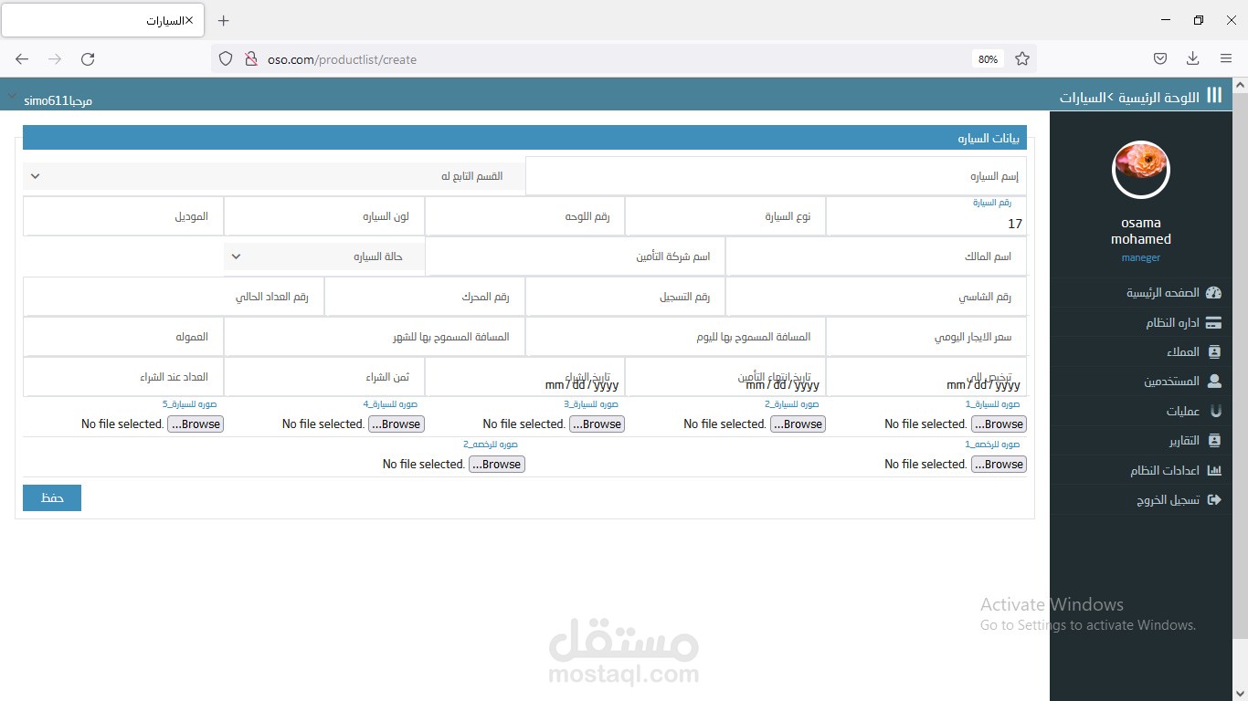The image size is (1248, 701).
Task: Click the رقم التسجيل input field
Action: click(x=625, y=297)
